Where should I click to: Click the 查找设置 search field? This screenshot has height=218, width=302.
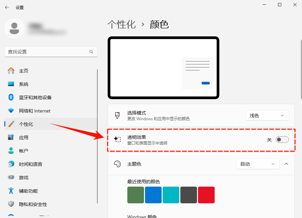(x=51, y=52)
